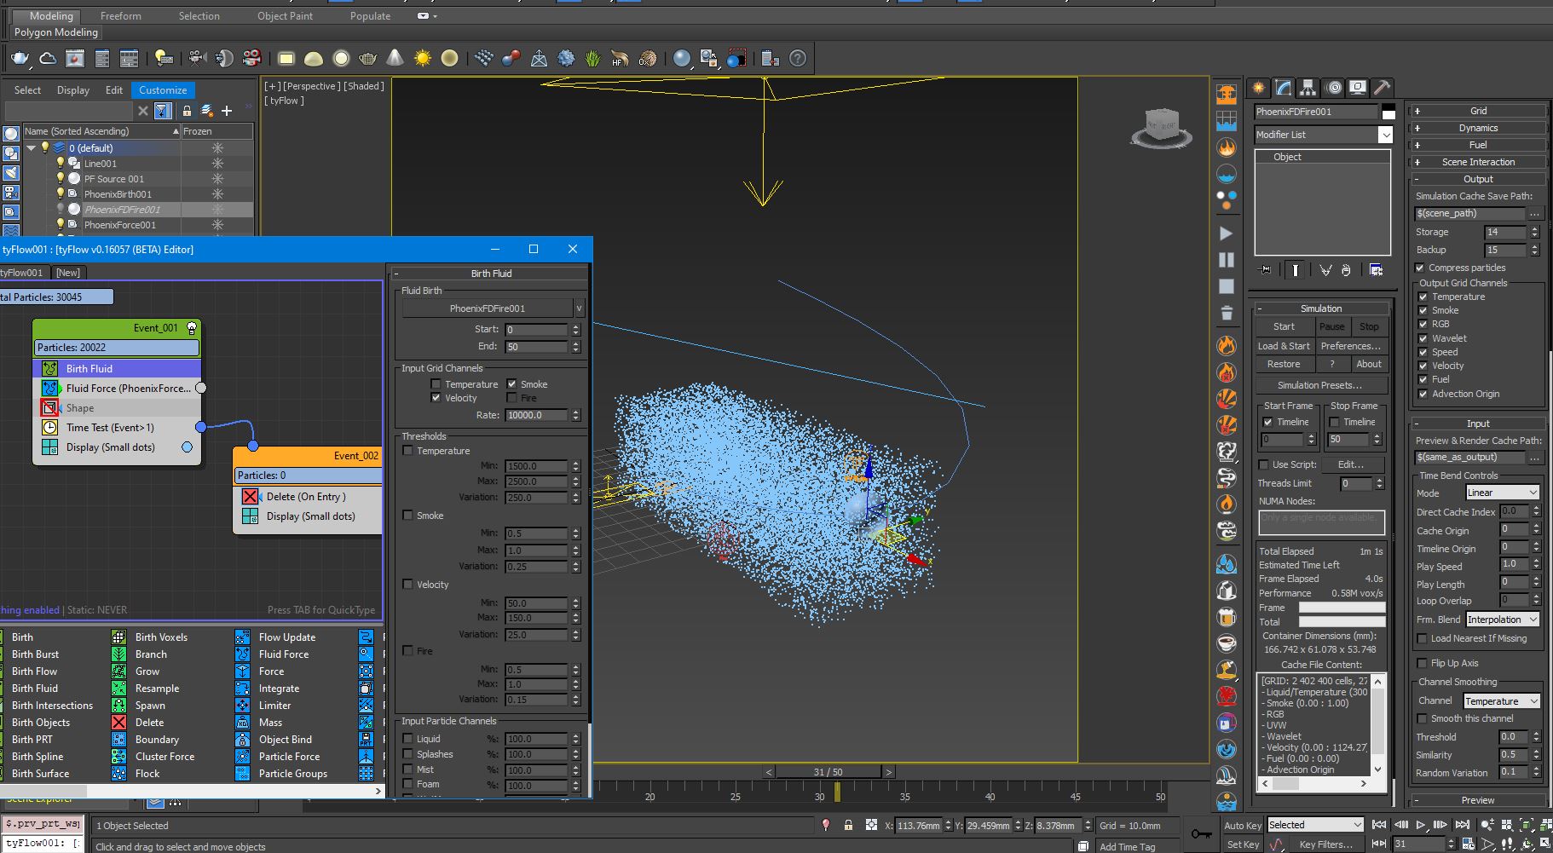Expand the Scene Interaction rollout
This screenshot has height=853, width=1553.
coord(1478,162)
